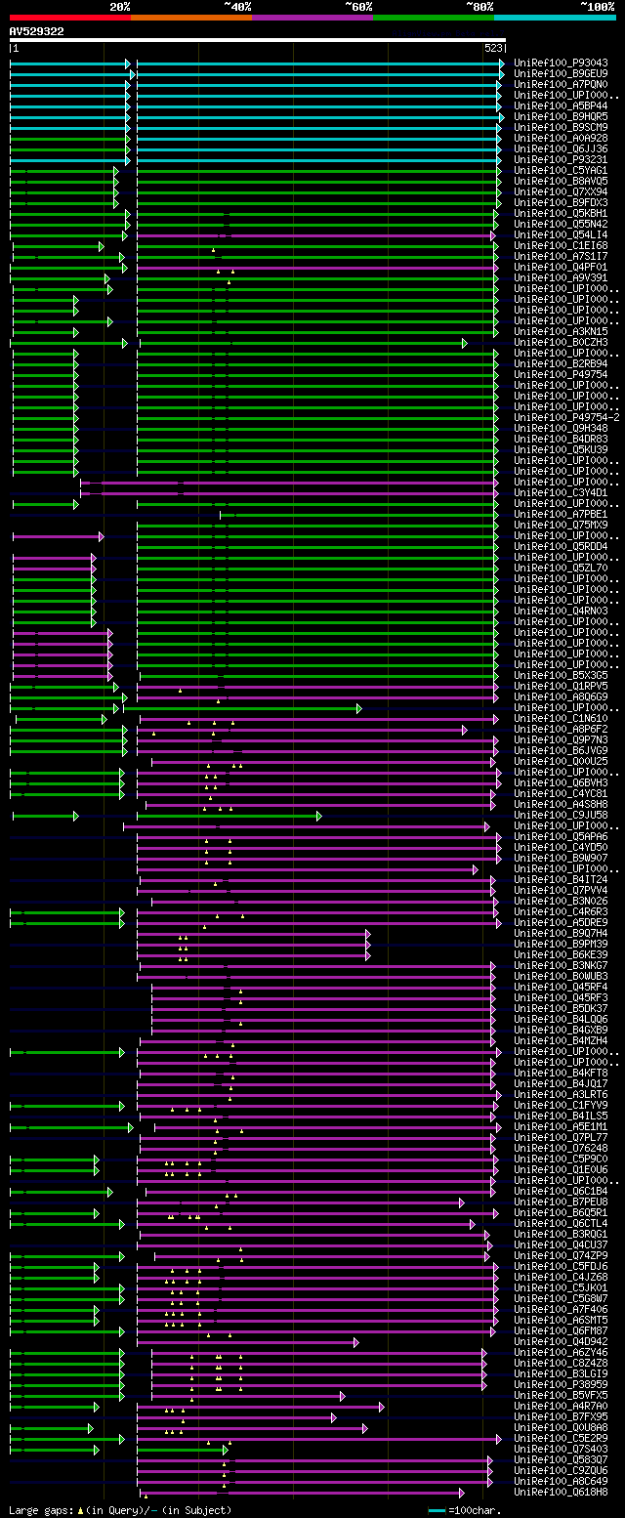Select hit label UniRef100_B5X3G5
The image size is (625, 1518).
(561, 675)
